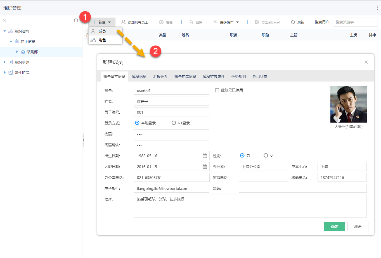This screenshot has height=258, width=381.
Task: Click the 员工编号 field
Action: (x=172, y=112)
